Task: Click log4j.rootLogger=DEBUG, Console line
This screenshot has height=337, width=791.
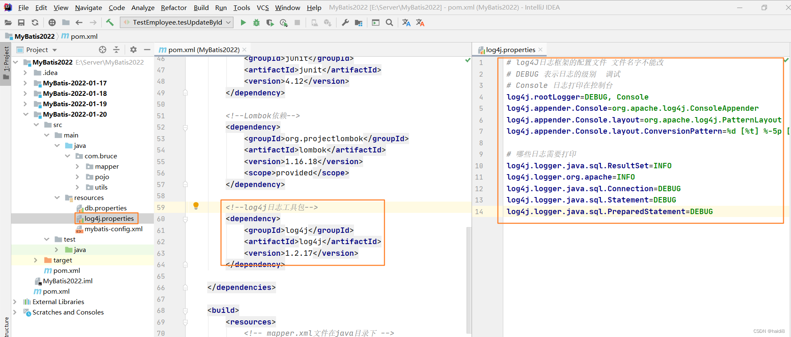Action: point(577,97)
